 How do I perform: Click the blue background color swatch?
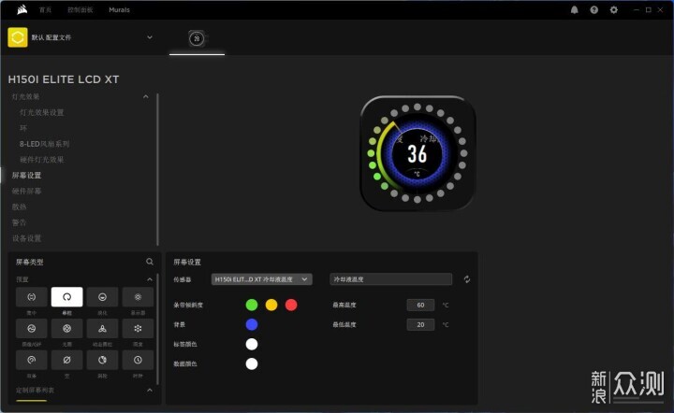(x=252, y=324)
